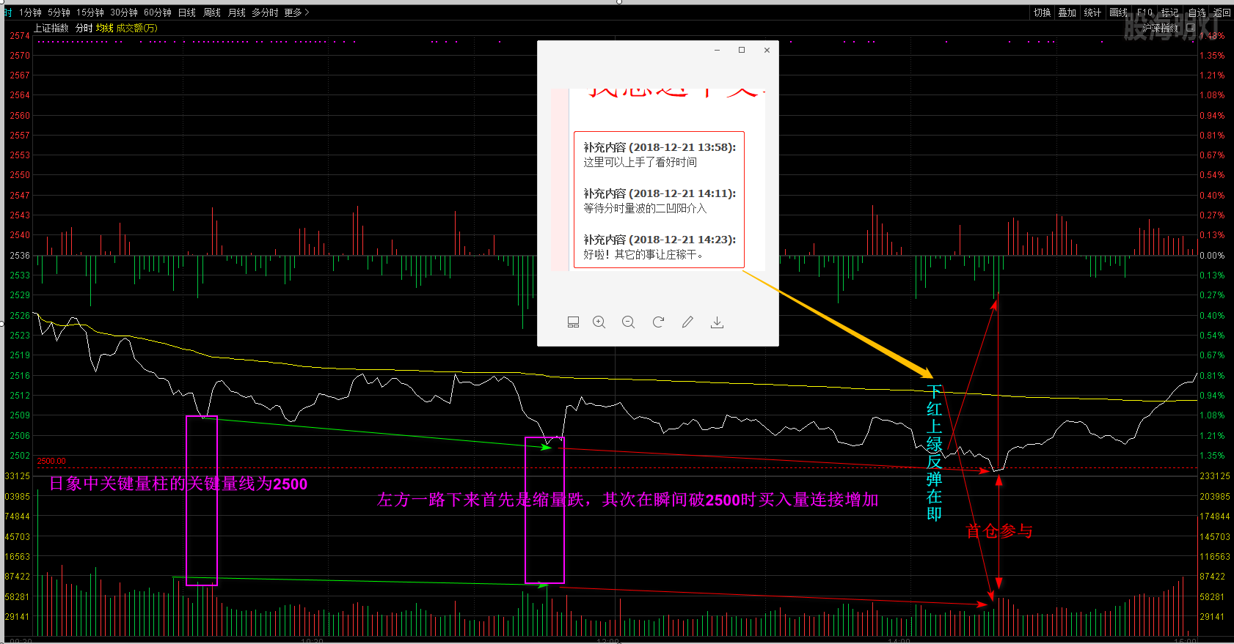Screen dimensions: 1234x644
Task: Click the 1.48% percentage axis label
Action: point(1212,35)
